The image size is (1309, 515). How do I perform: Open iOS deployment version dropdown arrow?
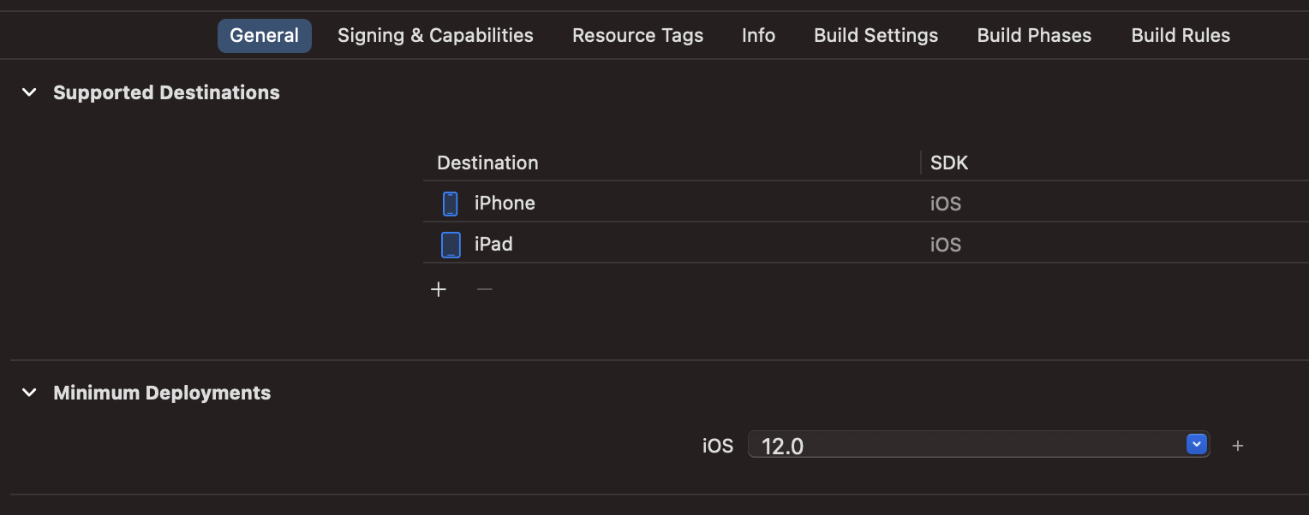(x=1197, y=444)
